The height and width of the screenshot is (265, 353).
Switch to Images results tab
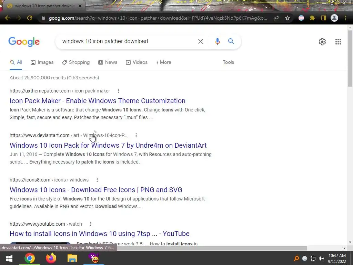point(42,62)
